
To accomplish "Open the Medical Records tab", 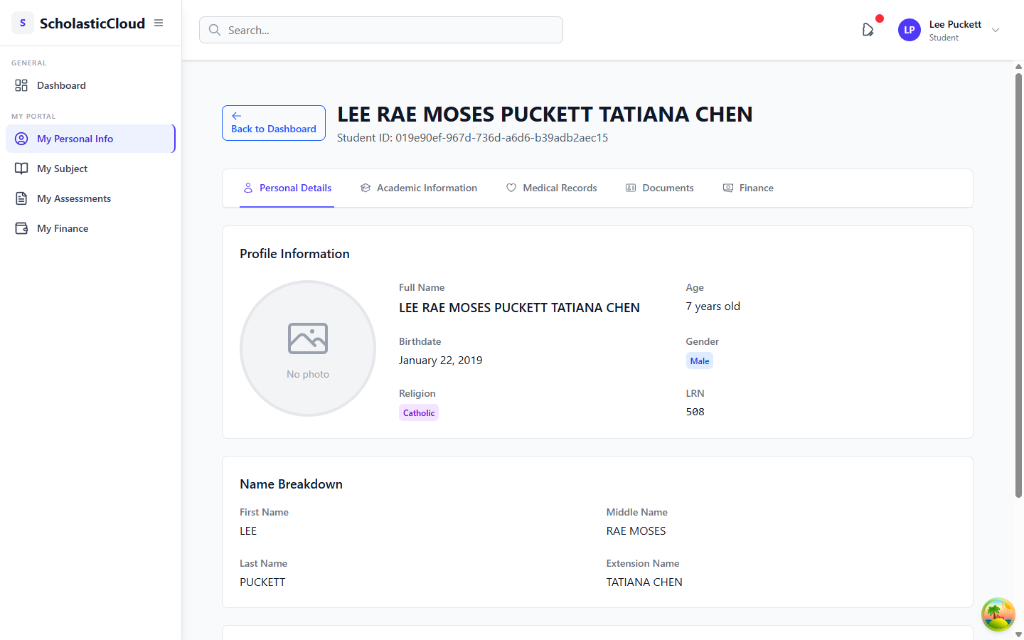I will [551, 188].
